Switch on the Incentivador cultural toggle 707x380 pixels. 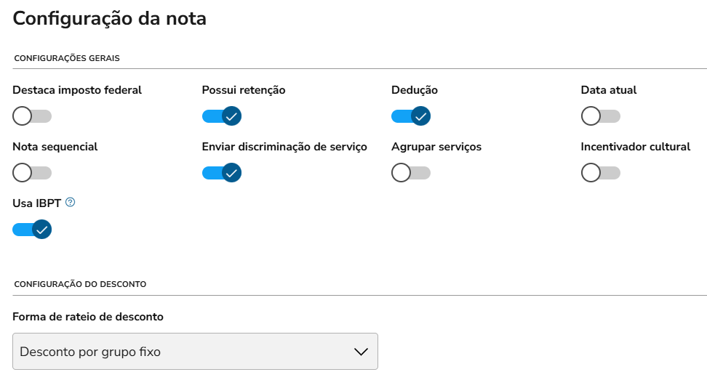pos(600,173)
